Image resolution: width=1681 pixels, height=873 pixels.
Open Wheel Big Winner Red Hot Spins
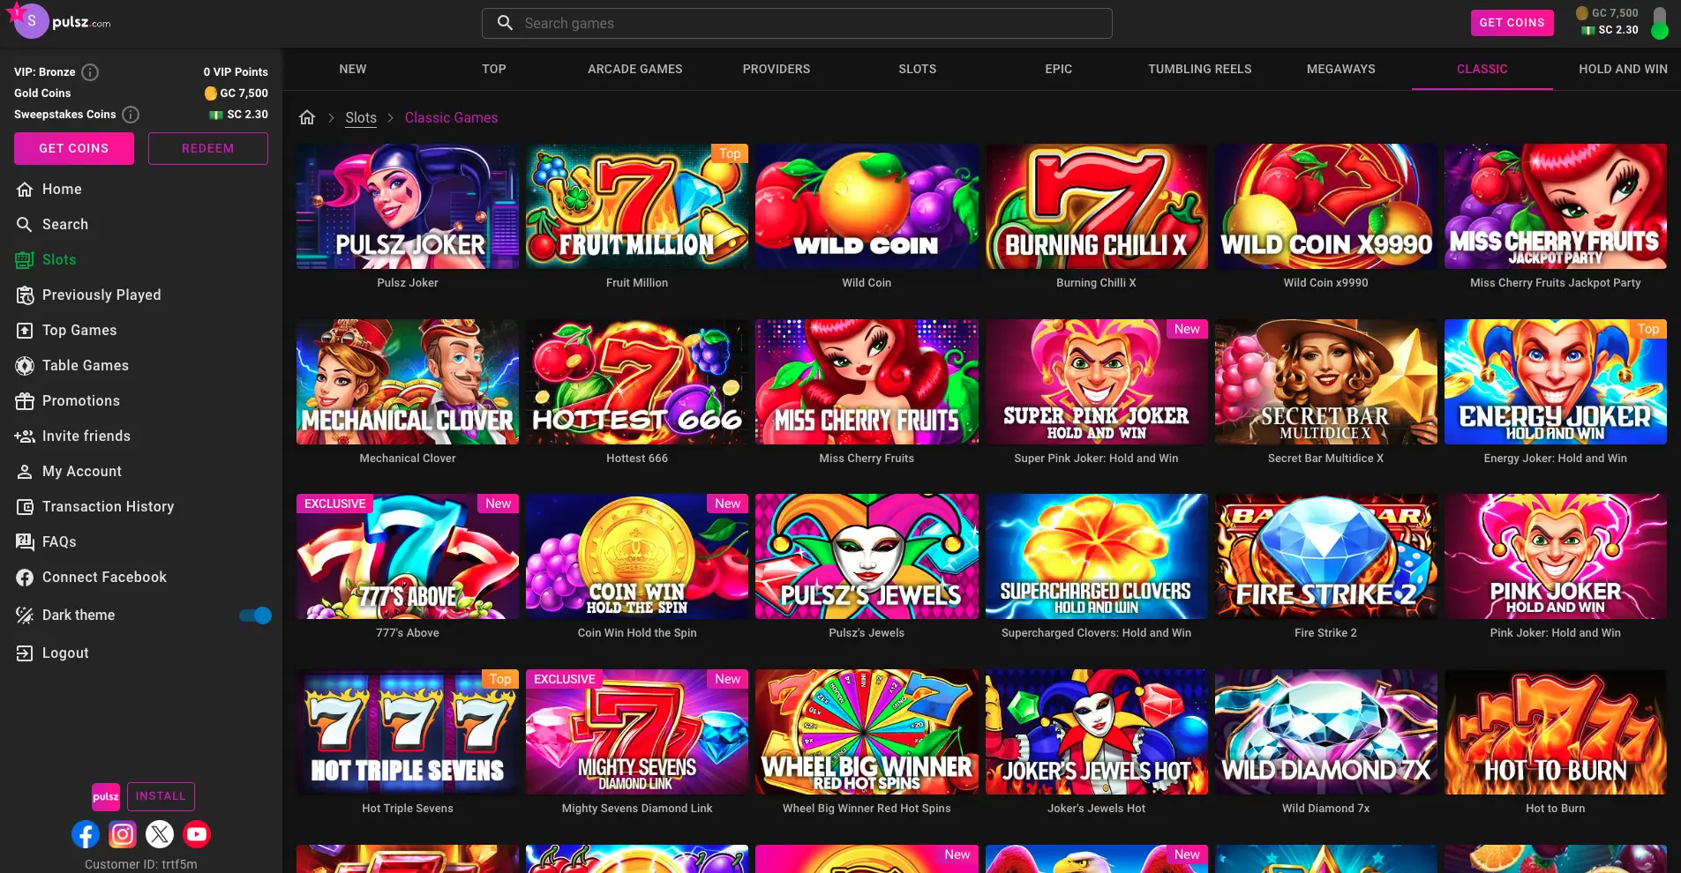click(867, 732)
